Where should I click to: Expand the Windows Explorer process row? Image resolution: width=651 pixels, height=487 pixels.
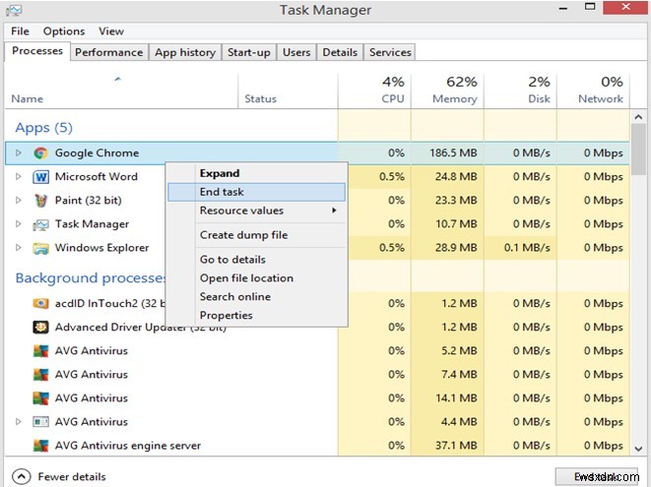click(18, 248)
